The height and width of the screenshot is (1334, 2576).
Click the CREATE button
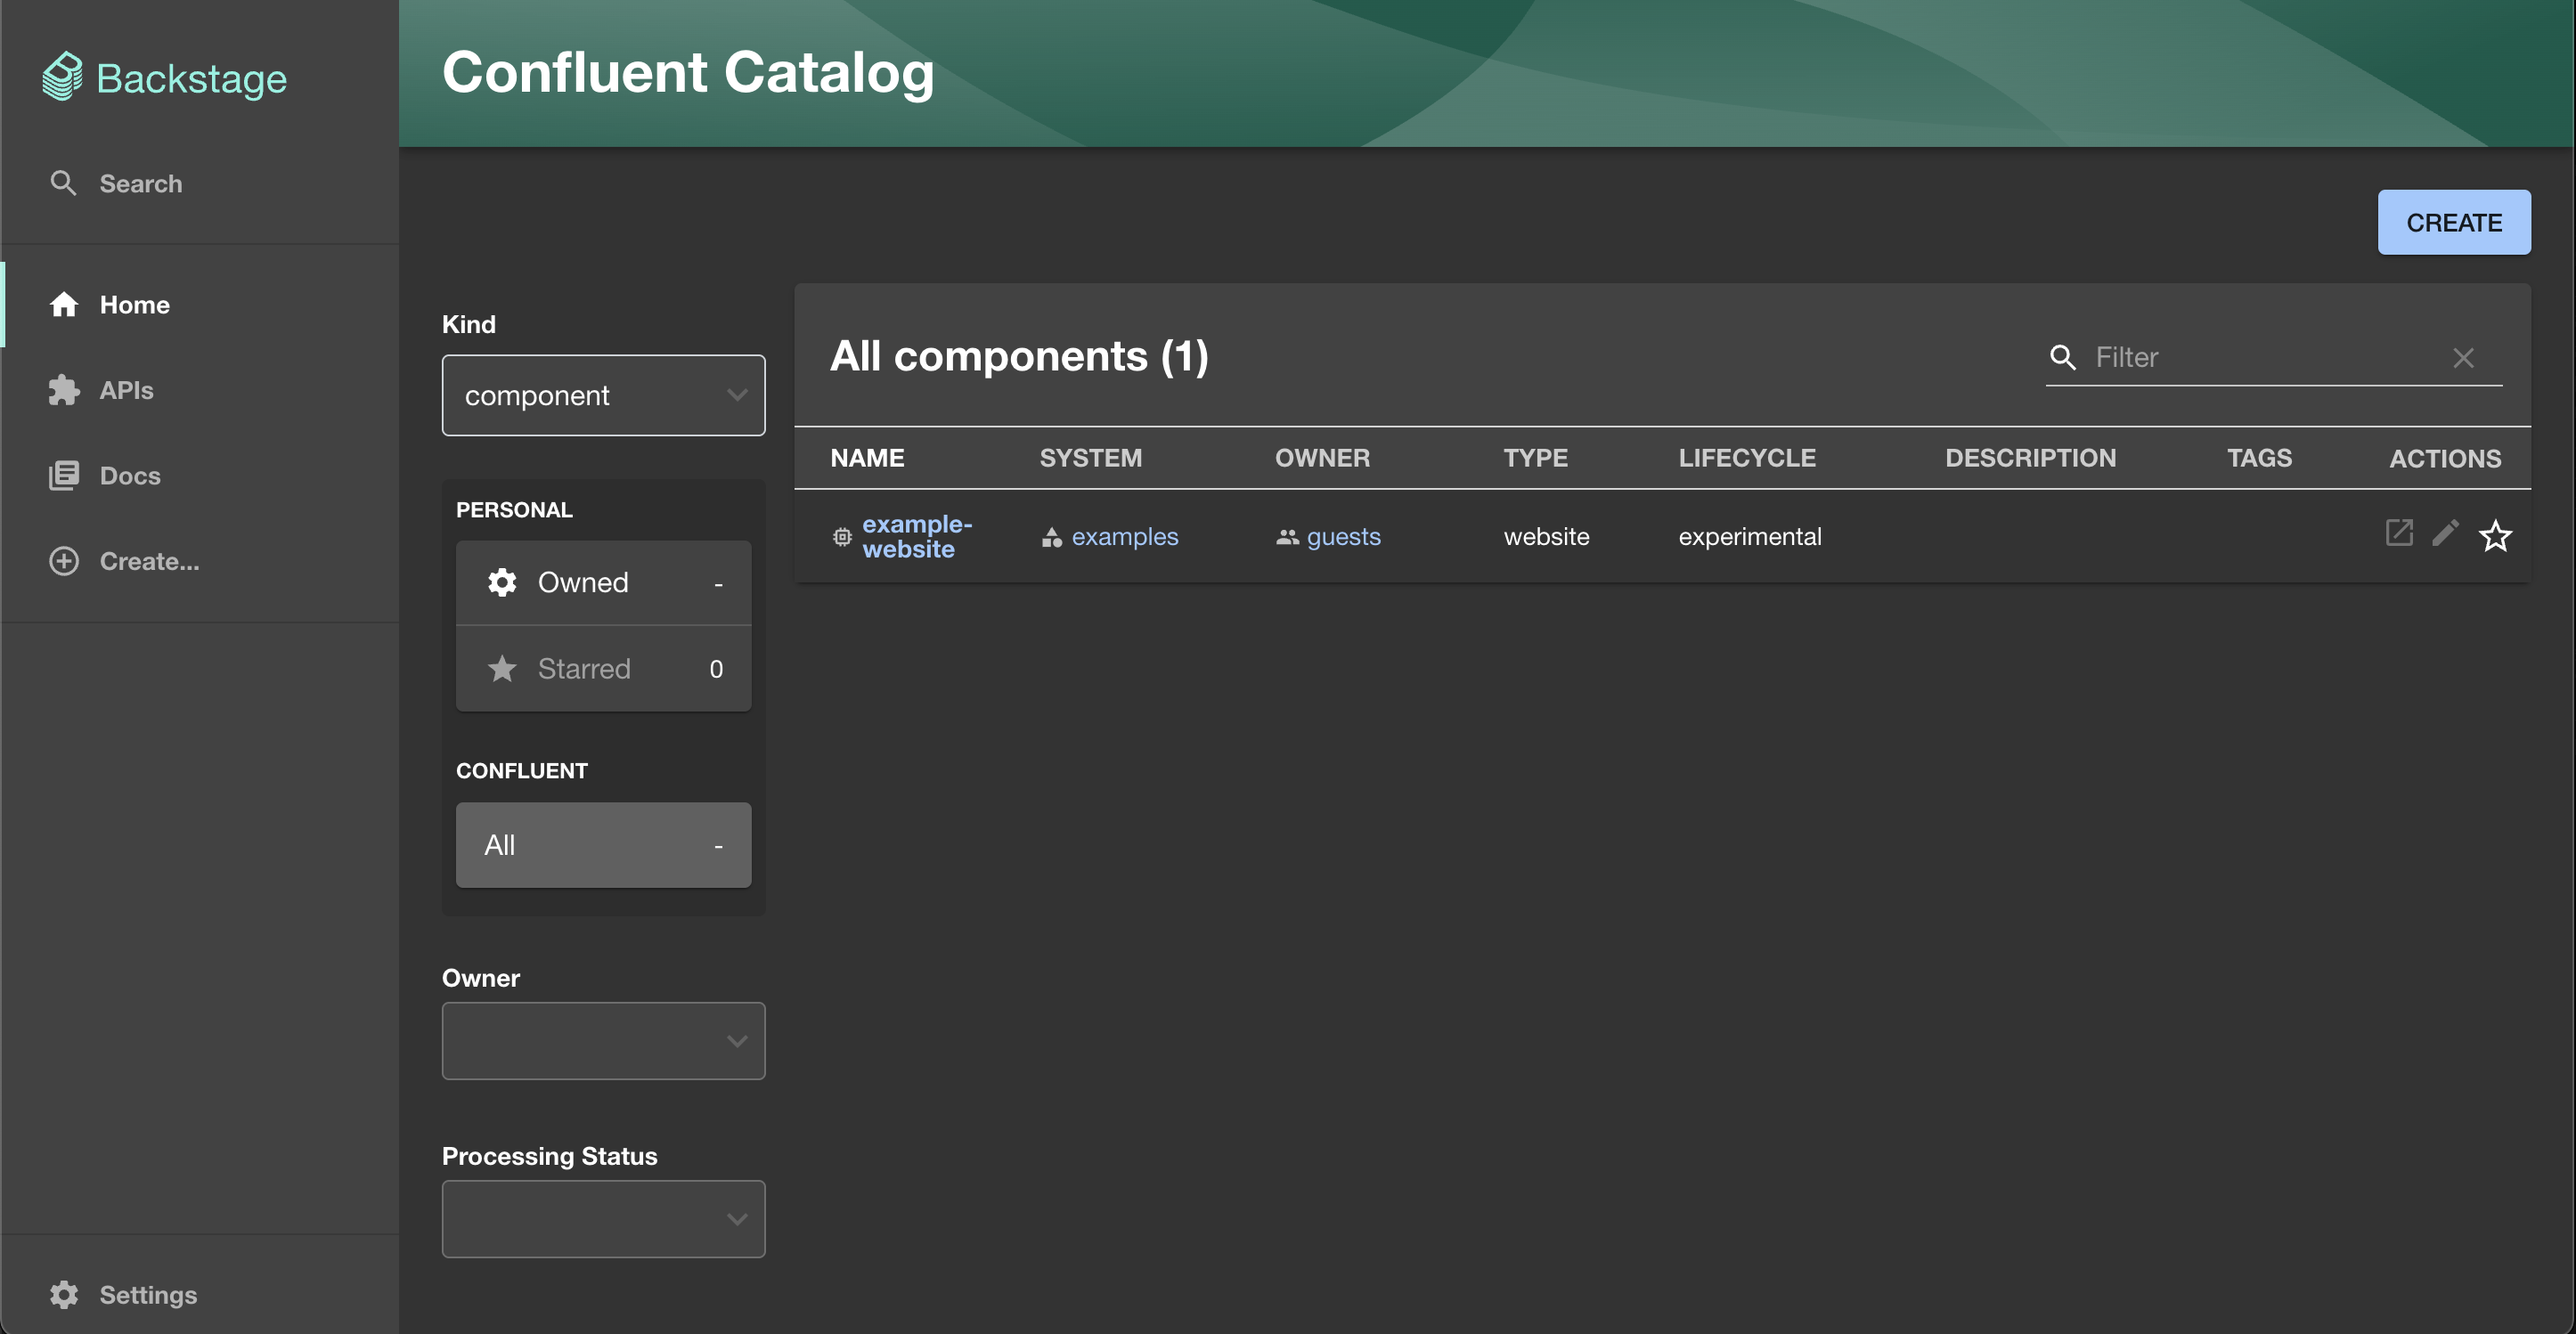click(x=2454, y=222)
